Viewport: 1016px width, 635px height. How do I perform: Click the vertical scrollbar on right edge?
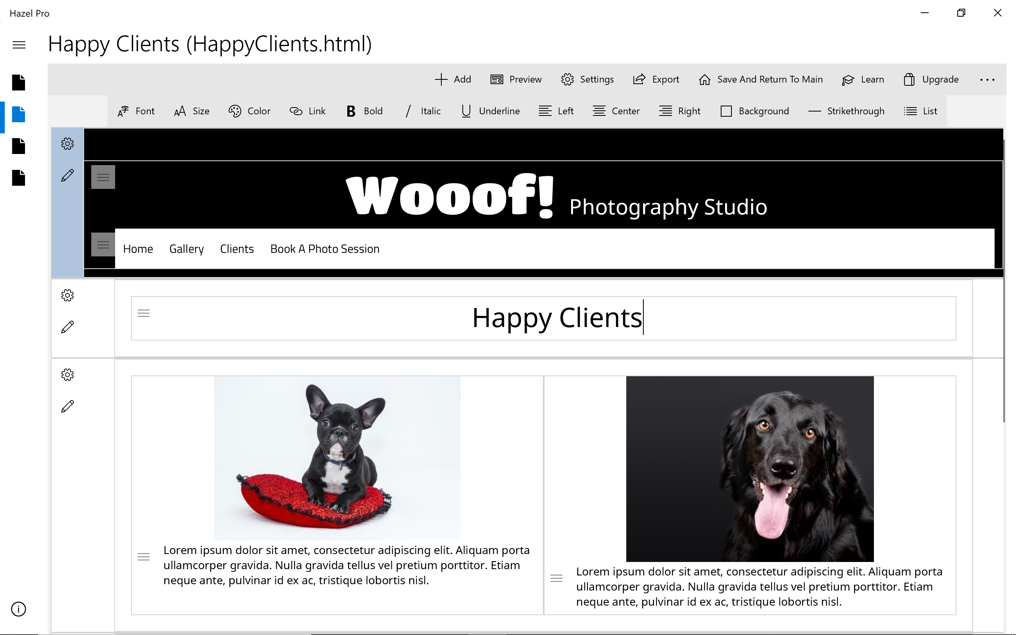(1004, 281)
